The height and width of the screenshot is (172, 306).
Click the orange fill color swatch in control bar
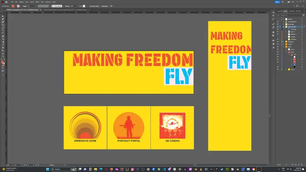tap(13, 6)
